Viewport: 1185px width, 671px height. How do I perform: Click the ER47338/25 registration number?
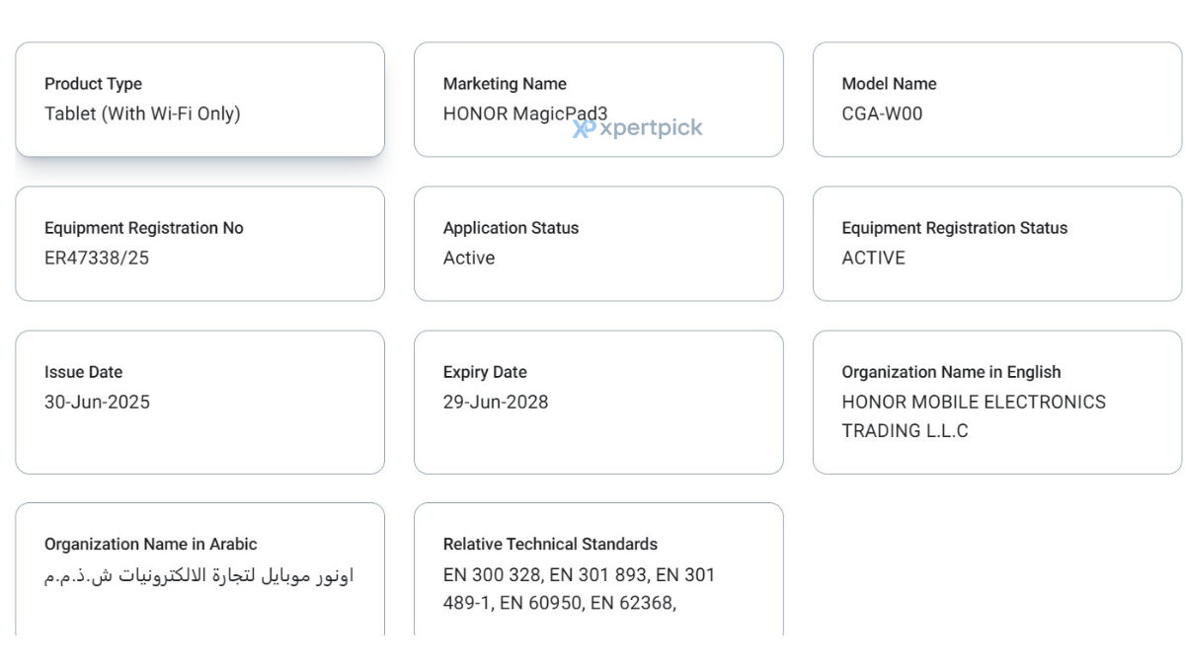coord(97,258)
